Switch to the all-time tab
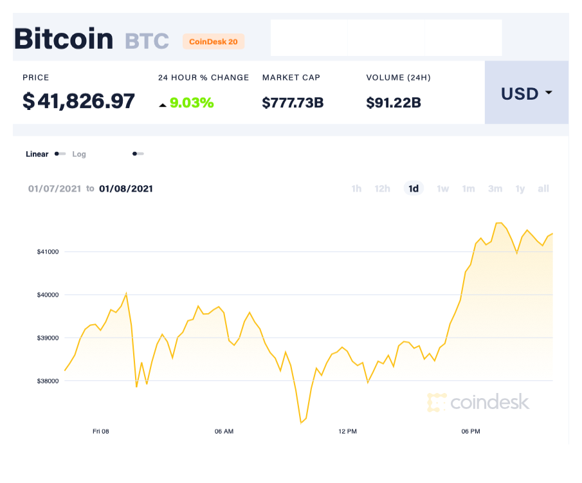Image resolution: width=582 pixels, height=483 pixels. click(543, 188)
